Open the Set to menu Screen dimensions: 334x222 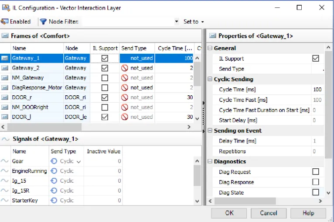[x=194, y=21]
